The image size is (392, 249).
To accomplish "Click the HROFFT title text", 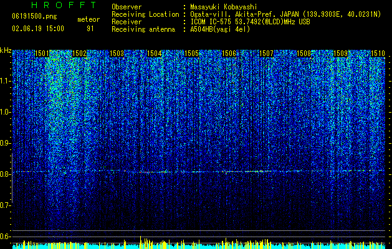I will (x=64, y=5).
